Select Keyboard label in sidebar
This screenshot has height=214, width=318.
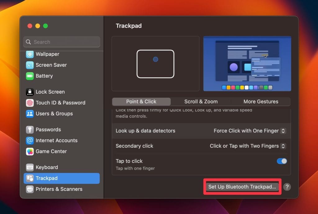(x=47, y=168)
